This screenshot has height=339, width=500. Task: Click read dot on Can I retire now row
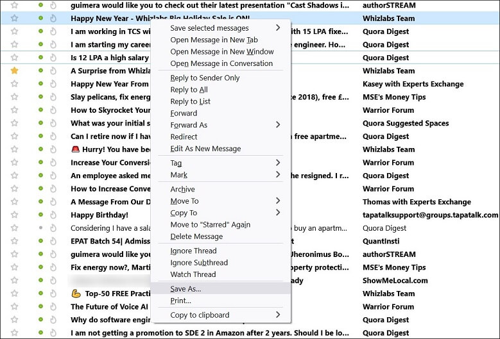pyautogui.click(x=40, y=136)
